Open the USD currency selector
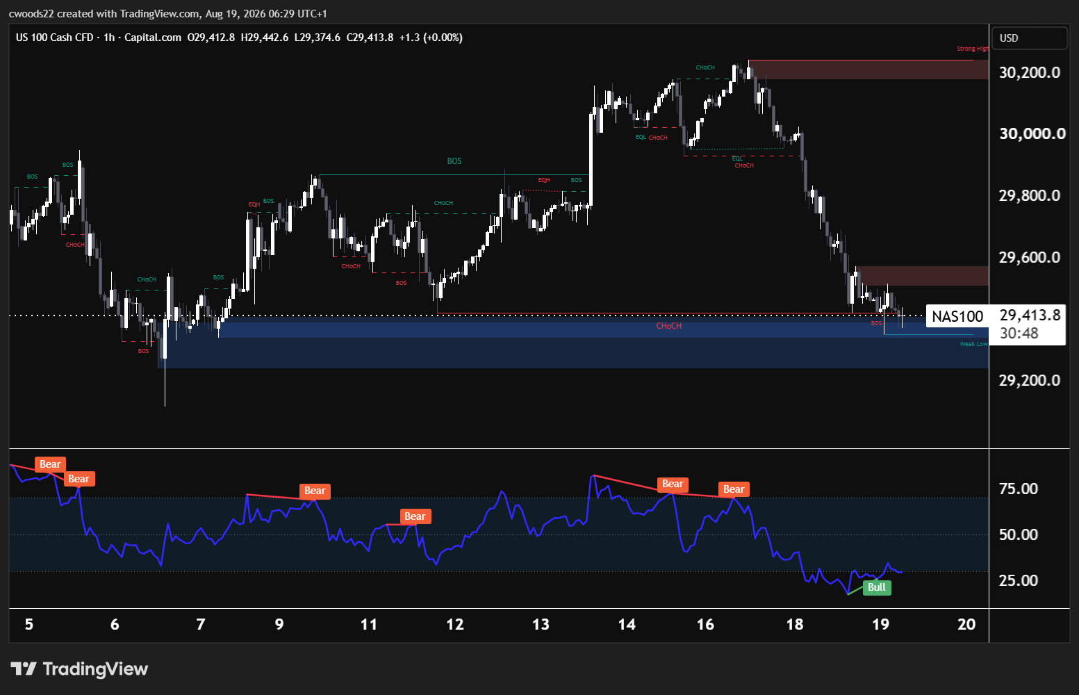This screenshot has height=695, width=1079. point(1030,38)
